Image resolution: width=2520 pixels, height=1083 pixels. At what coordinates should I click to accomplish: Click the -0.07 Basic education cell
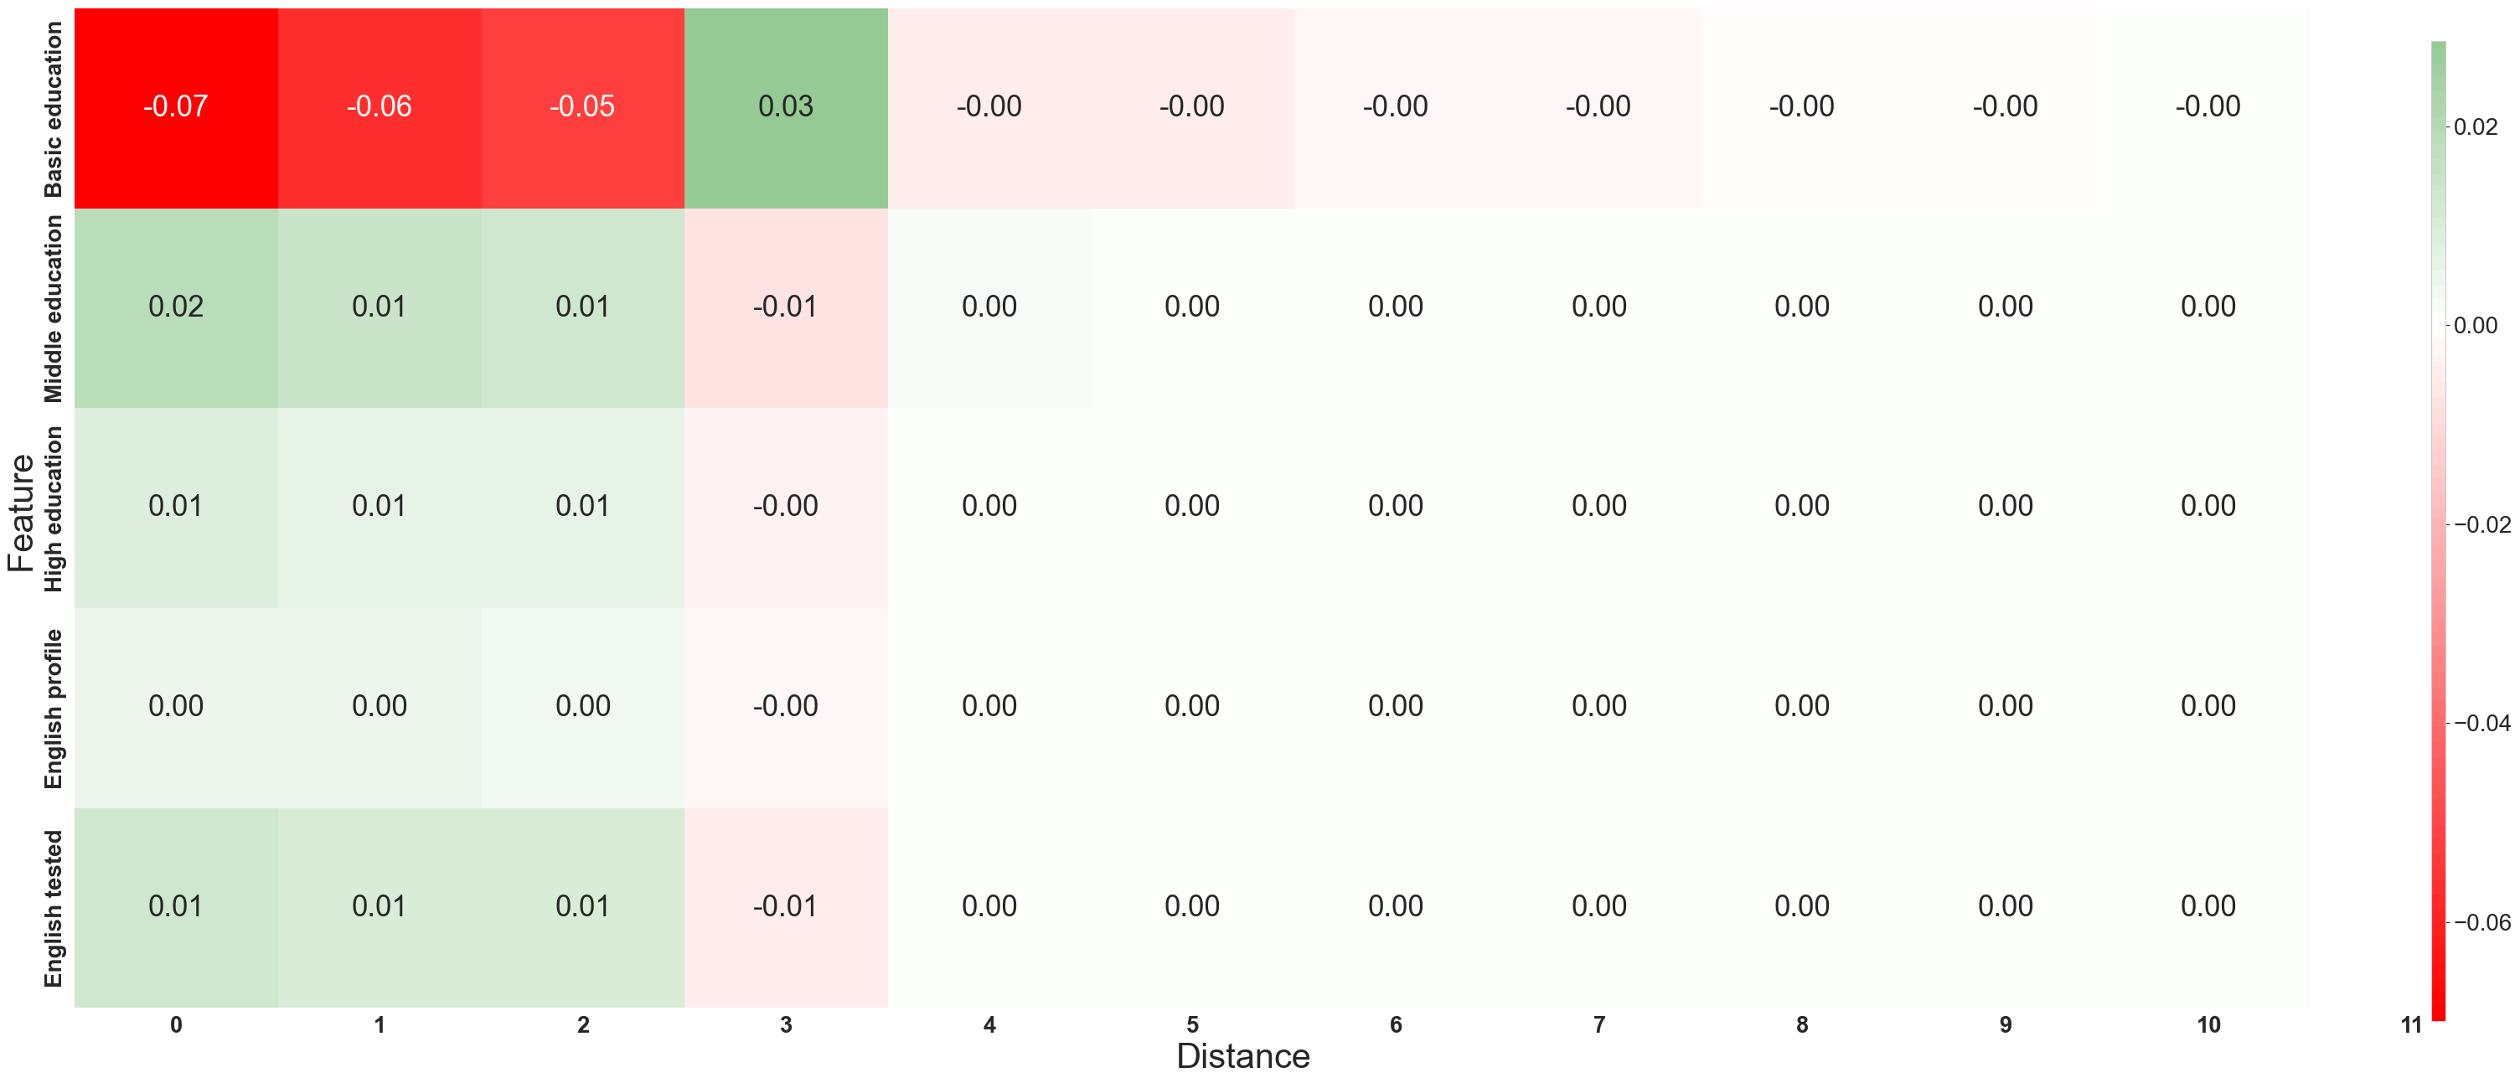pyautogui.click(x=176, y=106)
